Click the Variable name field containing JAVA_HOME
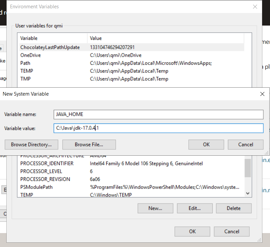This screenshot has height=247, width=270. click(x=159, y=115)
